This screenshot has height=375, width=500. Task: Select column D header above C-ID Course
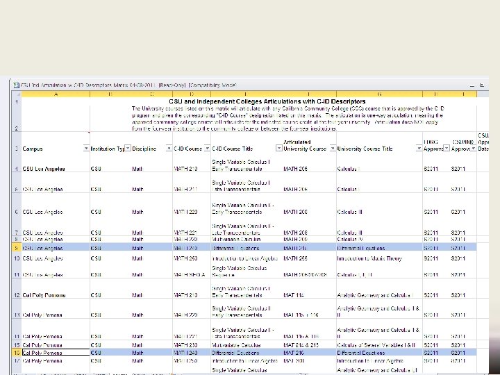(192, 94)
